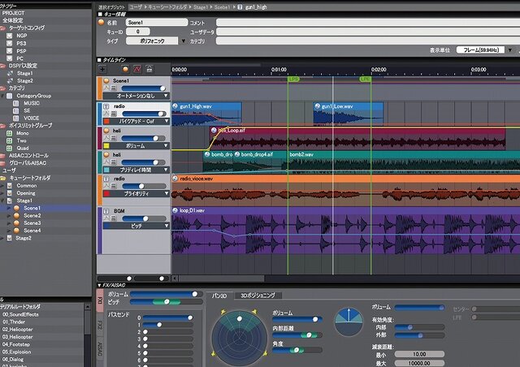
Task: Select the gun1_Low.wav waveform clip
Action: click(349, 114)
